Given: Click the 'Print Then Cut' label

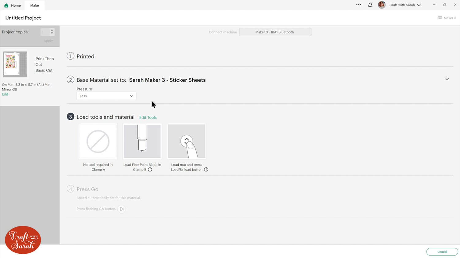Looking at the screenshot, I should 44,62.
